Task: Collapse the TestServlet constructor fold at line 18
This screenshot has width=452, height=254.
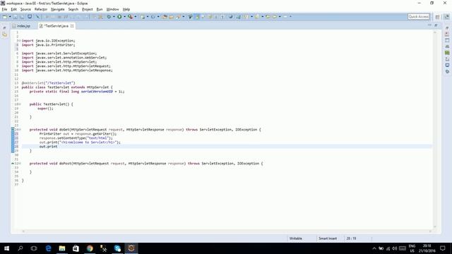Action: tap(20, 104)
